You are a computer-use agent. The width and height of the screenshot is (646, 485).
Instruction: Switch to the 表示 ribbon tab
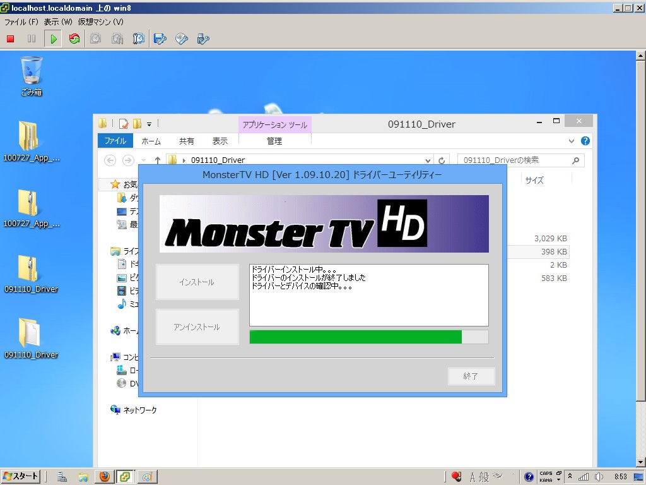click(x=220, y=141)
